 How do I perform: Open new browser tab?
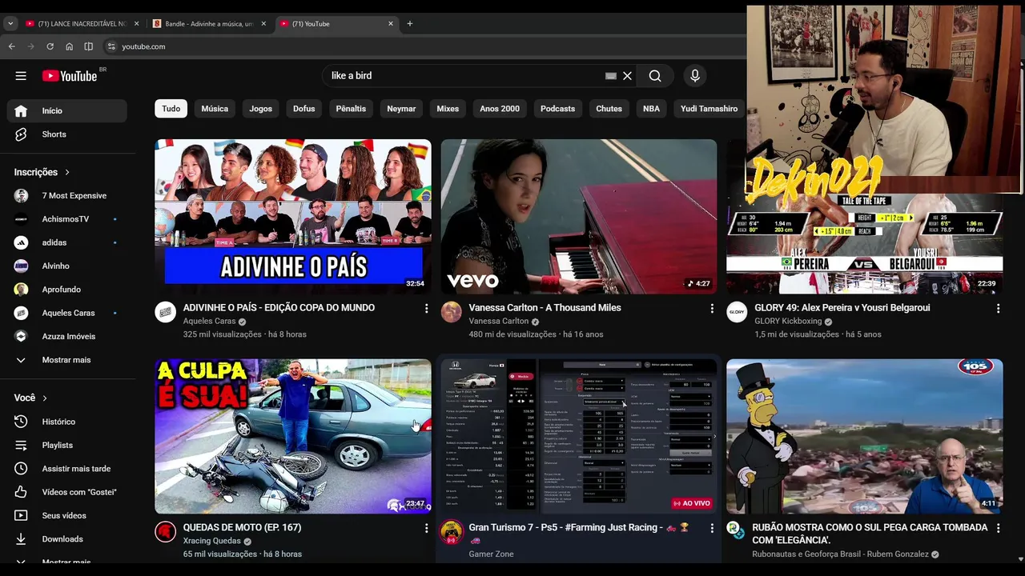click(x=409, y=23)
